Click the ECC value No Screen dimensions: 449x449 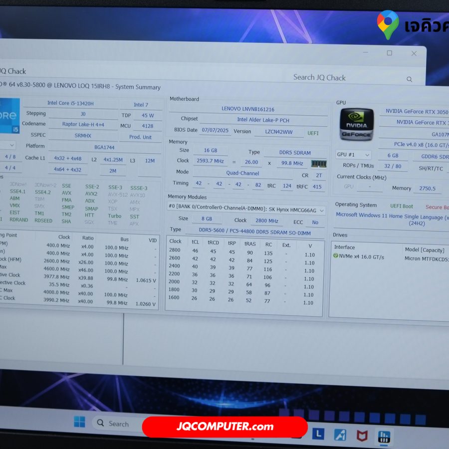pos(315,222)
